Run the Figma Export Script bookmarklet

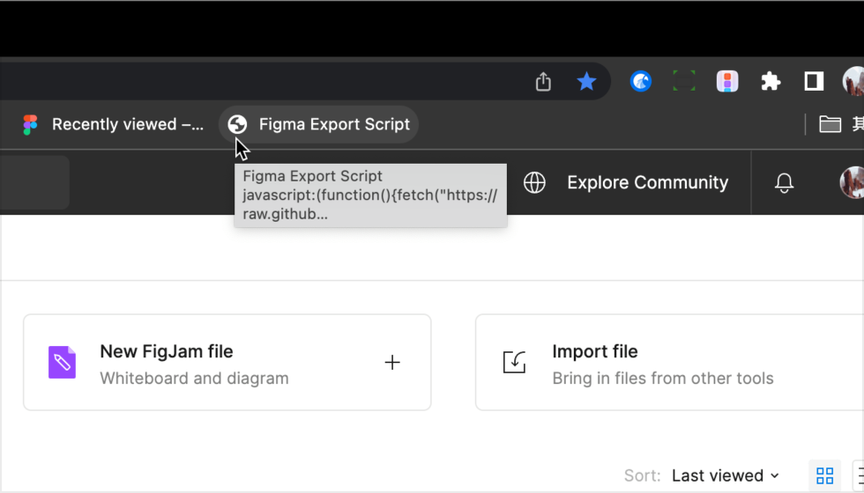(x=318, y=124)
